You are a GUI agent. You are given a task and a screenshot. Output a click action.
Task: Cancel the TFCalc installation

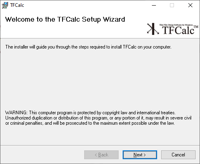tap(178, 155)
